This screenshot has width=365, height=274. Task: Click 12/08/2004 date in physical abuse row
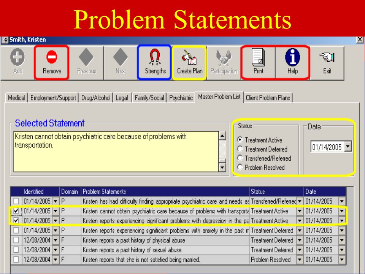pyautogui.click(x=37, y=240)
